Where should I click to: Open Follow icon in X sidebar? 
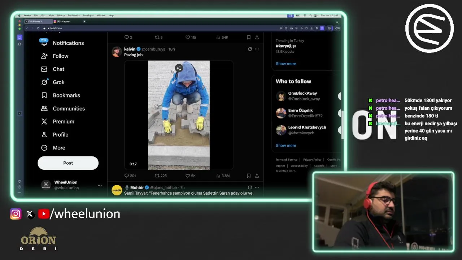[x=44, y=56]
